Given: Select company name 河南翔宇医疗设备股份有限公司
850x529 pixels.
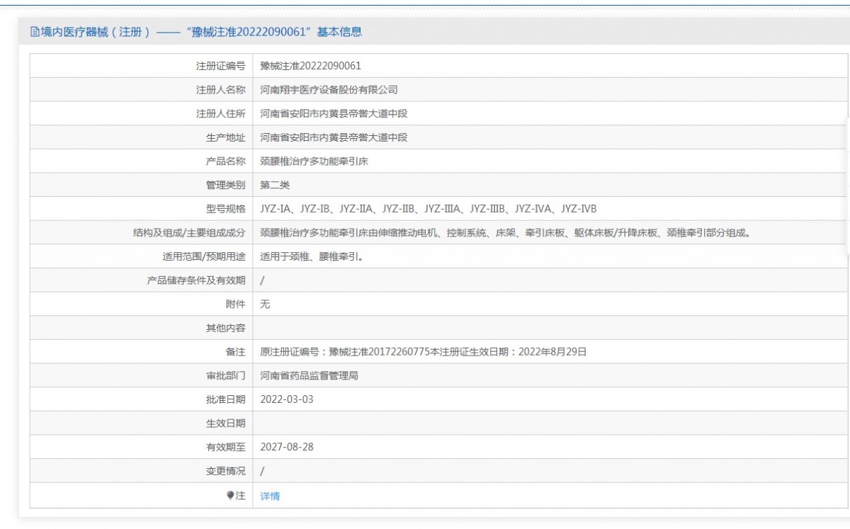Looking at the screenshot, I should pyautogui.click(x=329, y=90).
